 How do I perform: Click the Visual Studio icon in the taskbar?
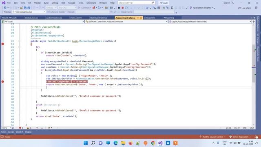(160, 143)
